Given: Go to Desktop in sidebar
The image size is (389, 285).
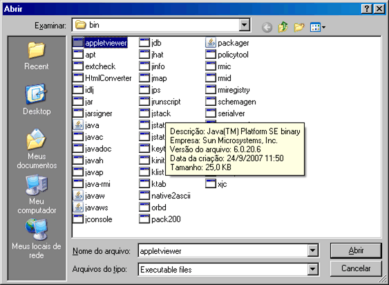Looking at the screenshot, I should [37, 100].
